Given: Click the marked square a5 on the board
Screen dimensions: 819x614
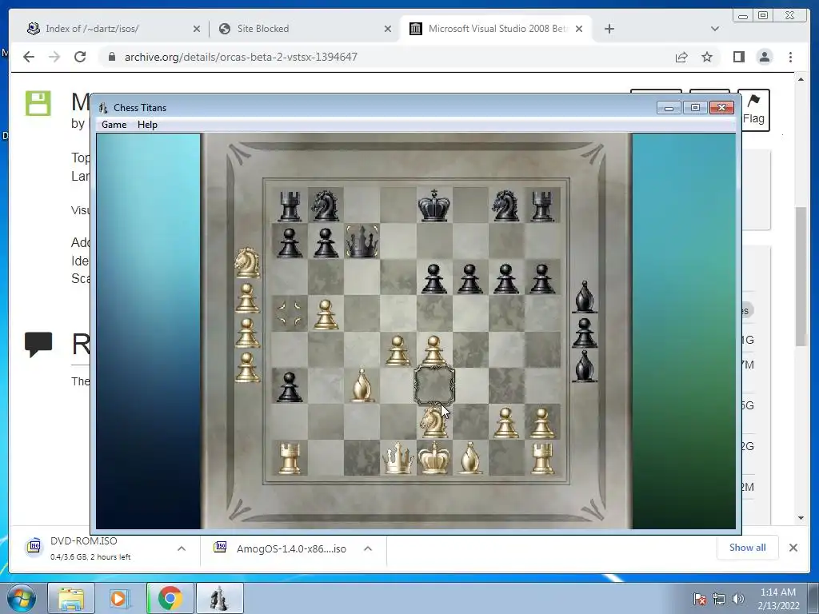Looking at the screenshot, I should coord(290,313).
